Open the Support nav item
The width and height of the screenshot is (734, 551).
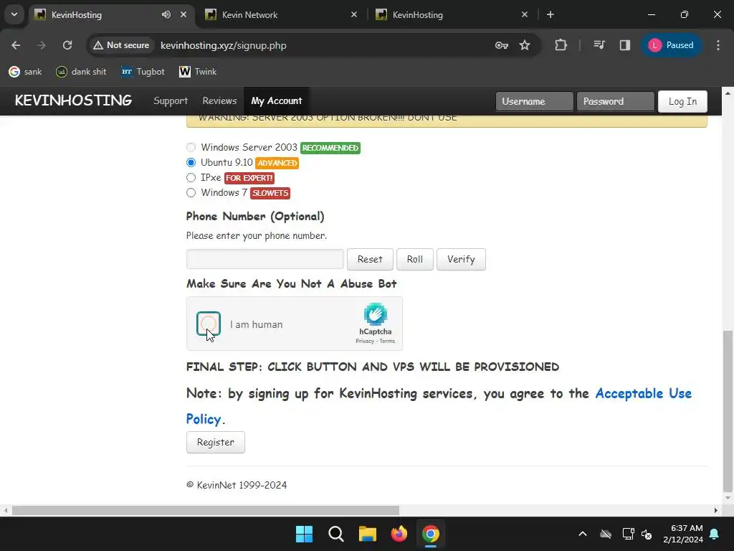tap(171, 100)
